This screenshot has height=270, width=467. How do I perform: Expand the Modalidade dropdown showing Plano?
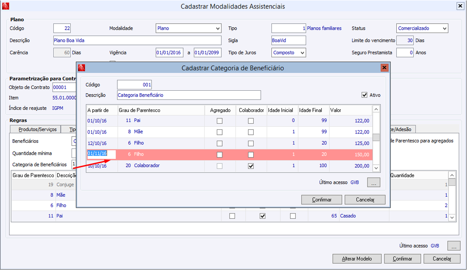click(x=218, y=29)
